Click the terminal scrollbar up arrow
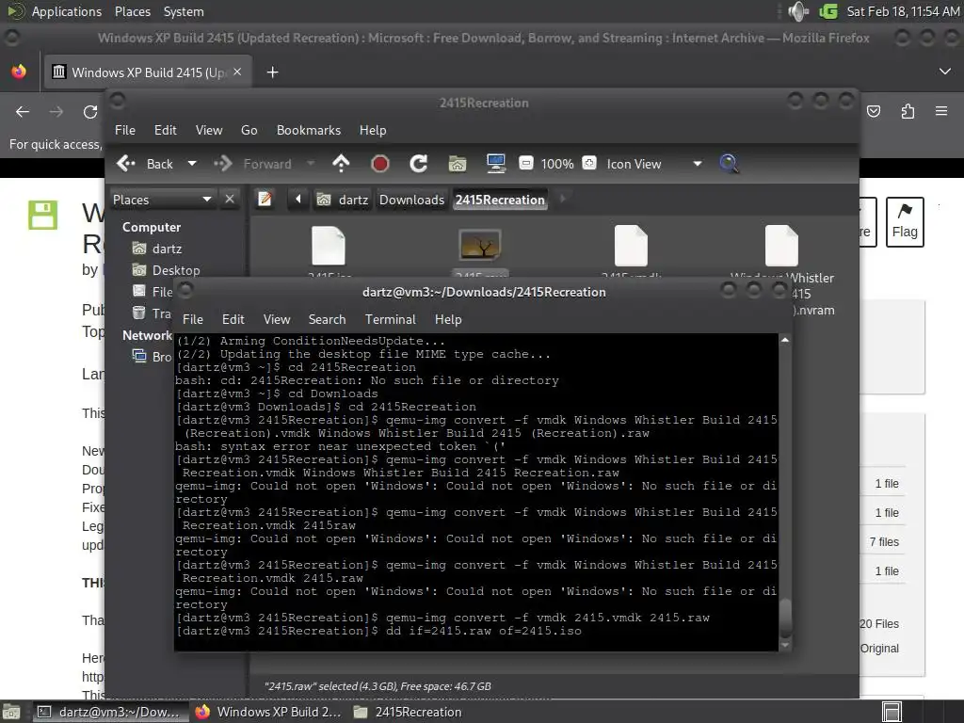The image size is (964, 723). coord(785,340)
